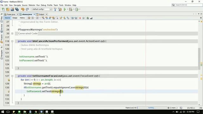The width and height of the screenshot is (203, 114).
Task: Open Windows Start menu
Action: (x=3, y=112)
